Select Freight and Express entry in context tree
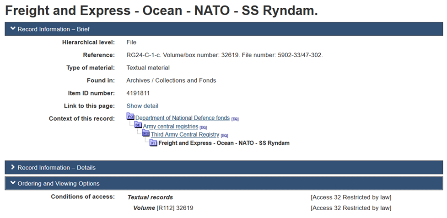The width and height of the screenshot is (447, 218). coord(224,143)
